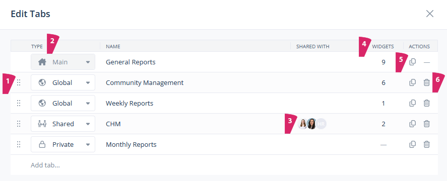Viewport: 447px width, 181px height.
Task: Click the first user avatar in CHM row
Action: point(302,124)
